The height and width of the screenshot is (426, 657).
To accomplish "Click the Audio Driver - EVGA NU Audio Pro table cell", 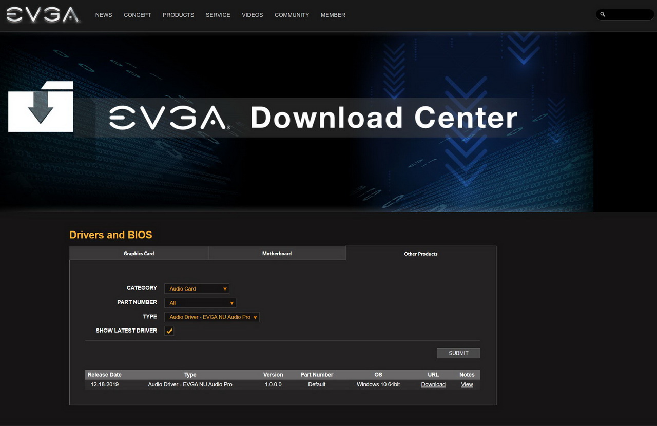I will 190,384.
